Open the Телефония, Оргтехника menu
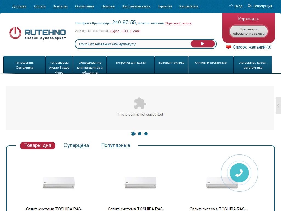281x211 pixels. 24,65
